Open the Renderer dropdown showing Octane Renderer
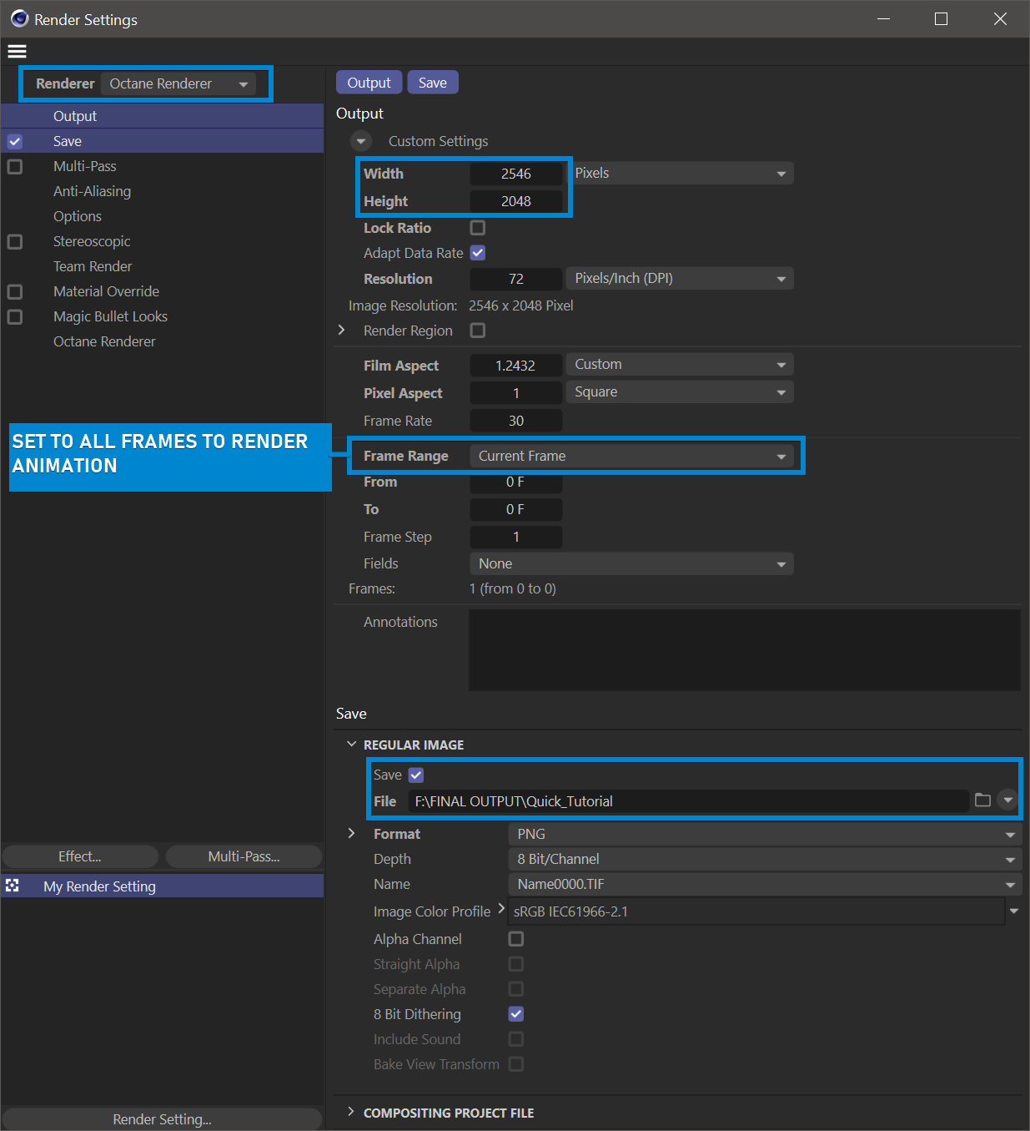The width and height of the screenshot is (1030, 1131). (178, 83)
